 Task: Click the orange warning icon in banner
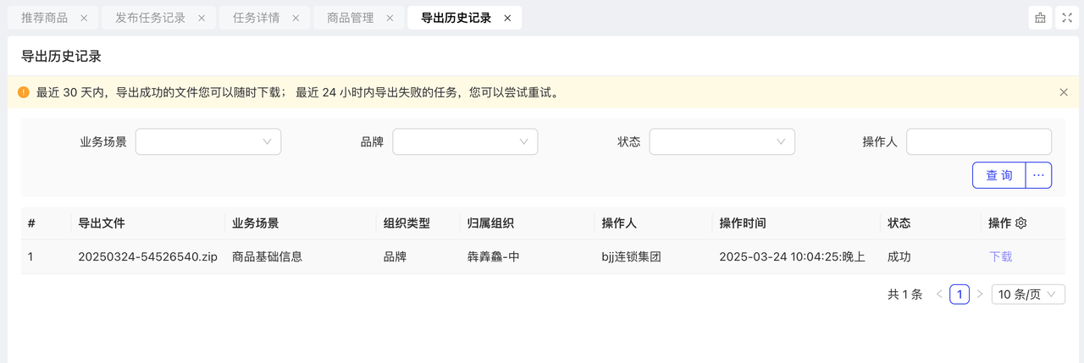[23, 91]
